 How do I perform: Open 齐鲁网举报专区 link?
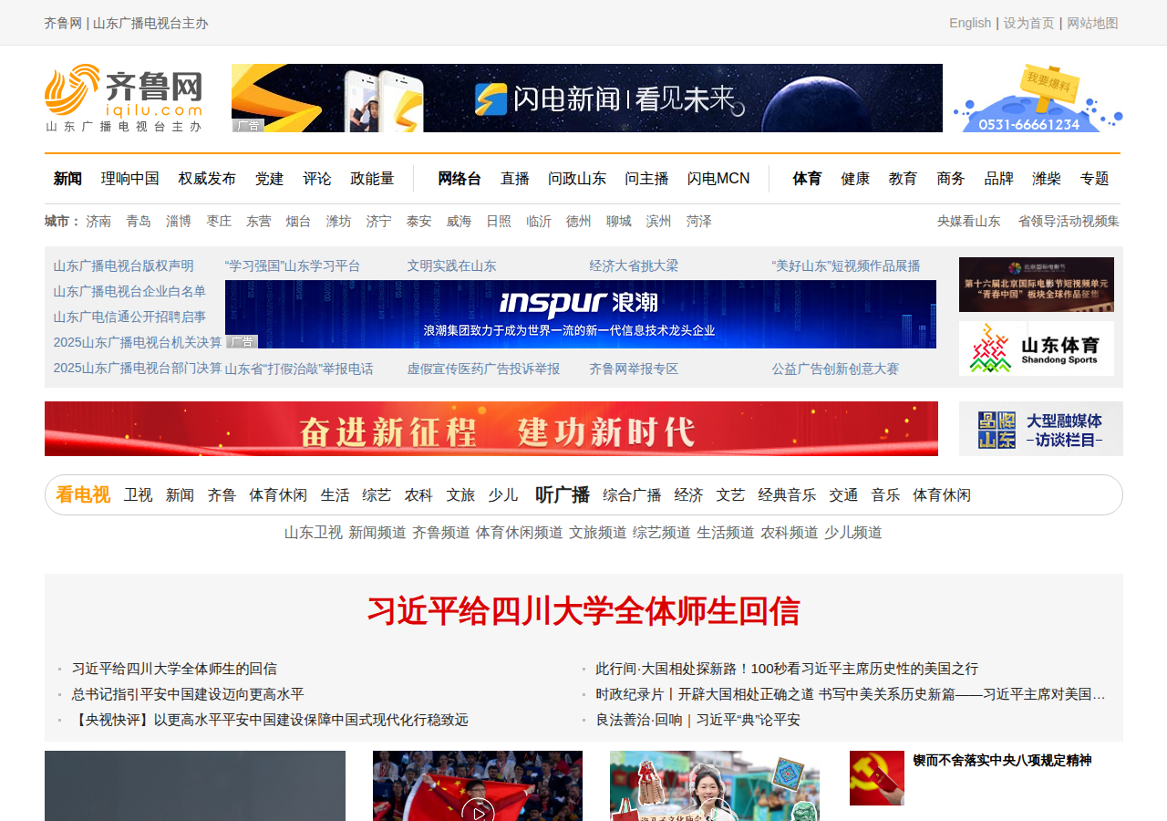click(x=635, y=369)
